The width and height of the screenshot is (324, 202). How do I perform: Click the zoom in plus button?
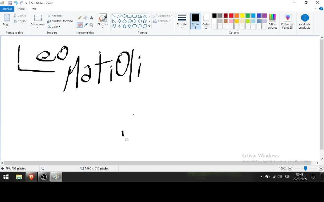321,169
